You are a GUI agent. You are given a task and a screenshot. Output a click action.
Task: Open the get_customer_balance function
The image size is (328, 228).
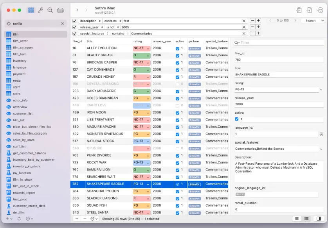tap(29, 153)
